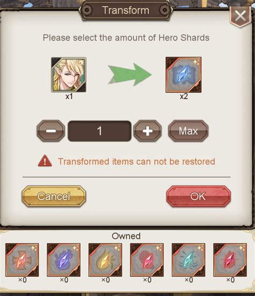
Task: Click the amount input field showing 1
Action: (x=100, y=131)
